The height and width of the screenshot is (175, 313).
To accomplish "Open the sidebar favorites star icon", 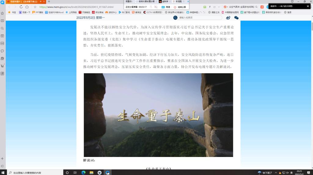I will click(2, 13).
